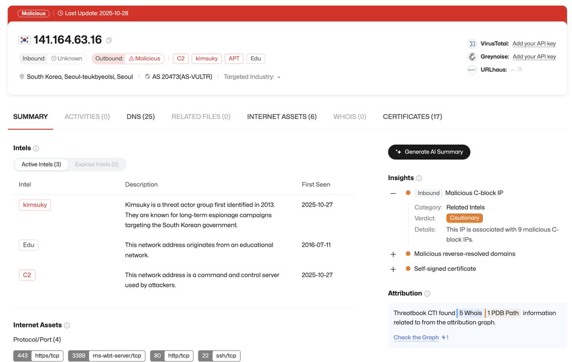Click the Edu tag in header
This screenshot has height=362, width=572.
(x=256, y=58)
